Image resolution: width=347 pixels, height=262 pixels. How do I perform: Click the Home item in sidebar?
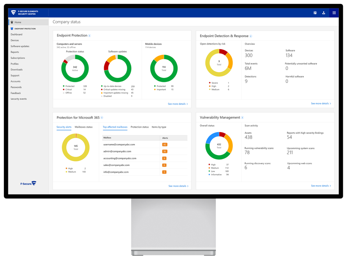[x=29, y=22]
